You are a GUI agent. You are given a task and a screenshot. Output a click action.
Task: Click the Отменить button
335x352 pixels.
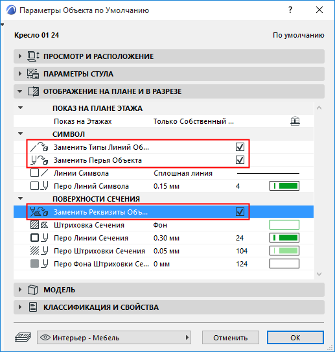(231, 337)
